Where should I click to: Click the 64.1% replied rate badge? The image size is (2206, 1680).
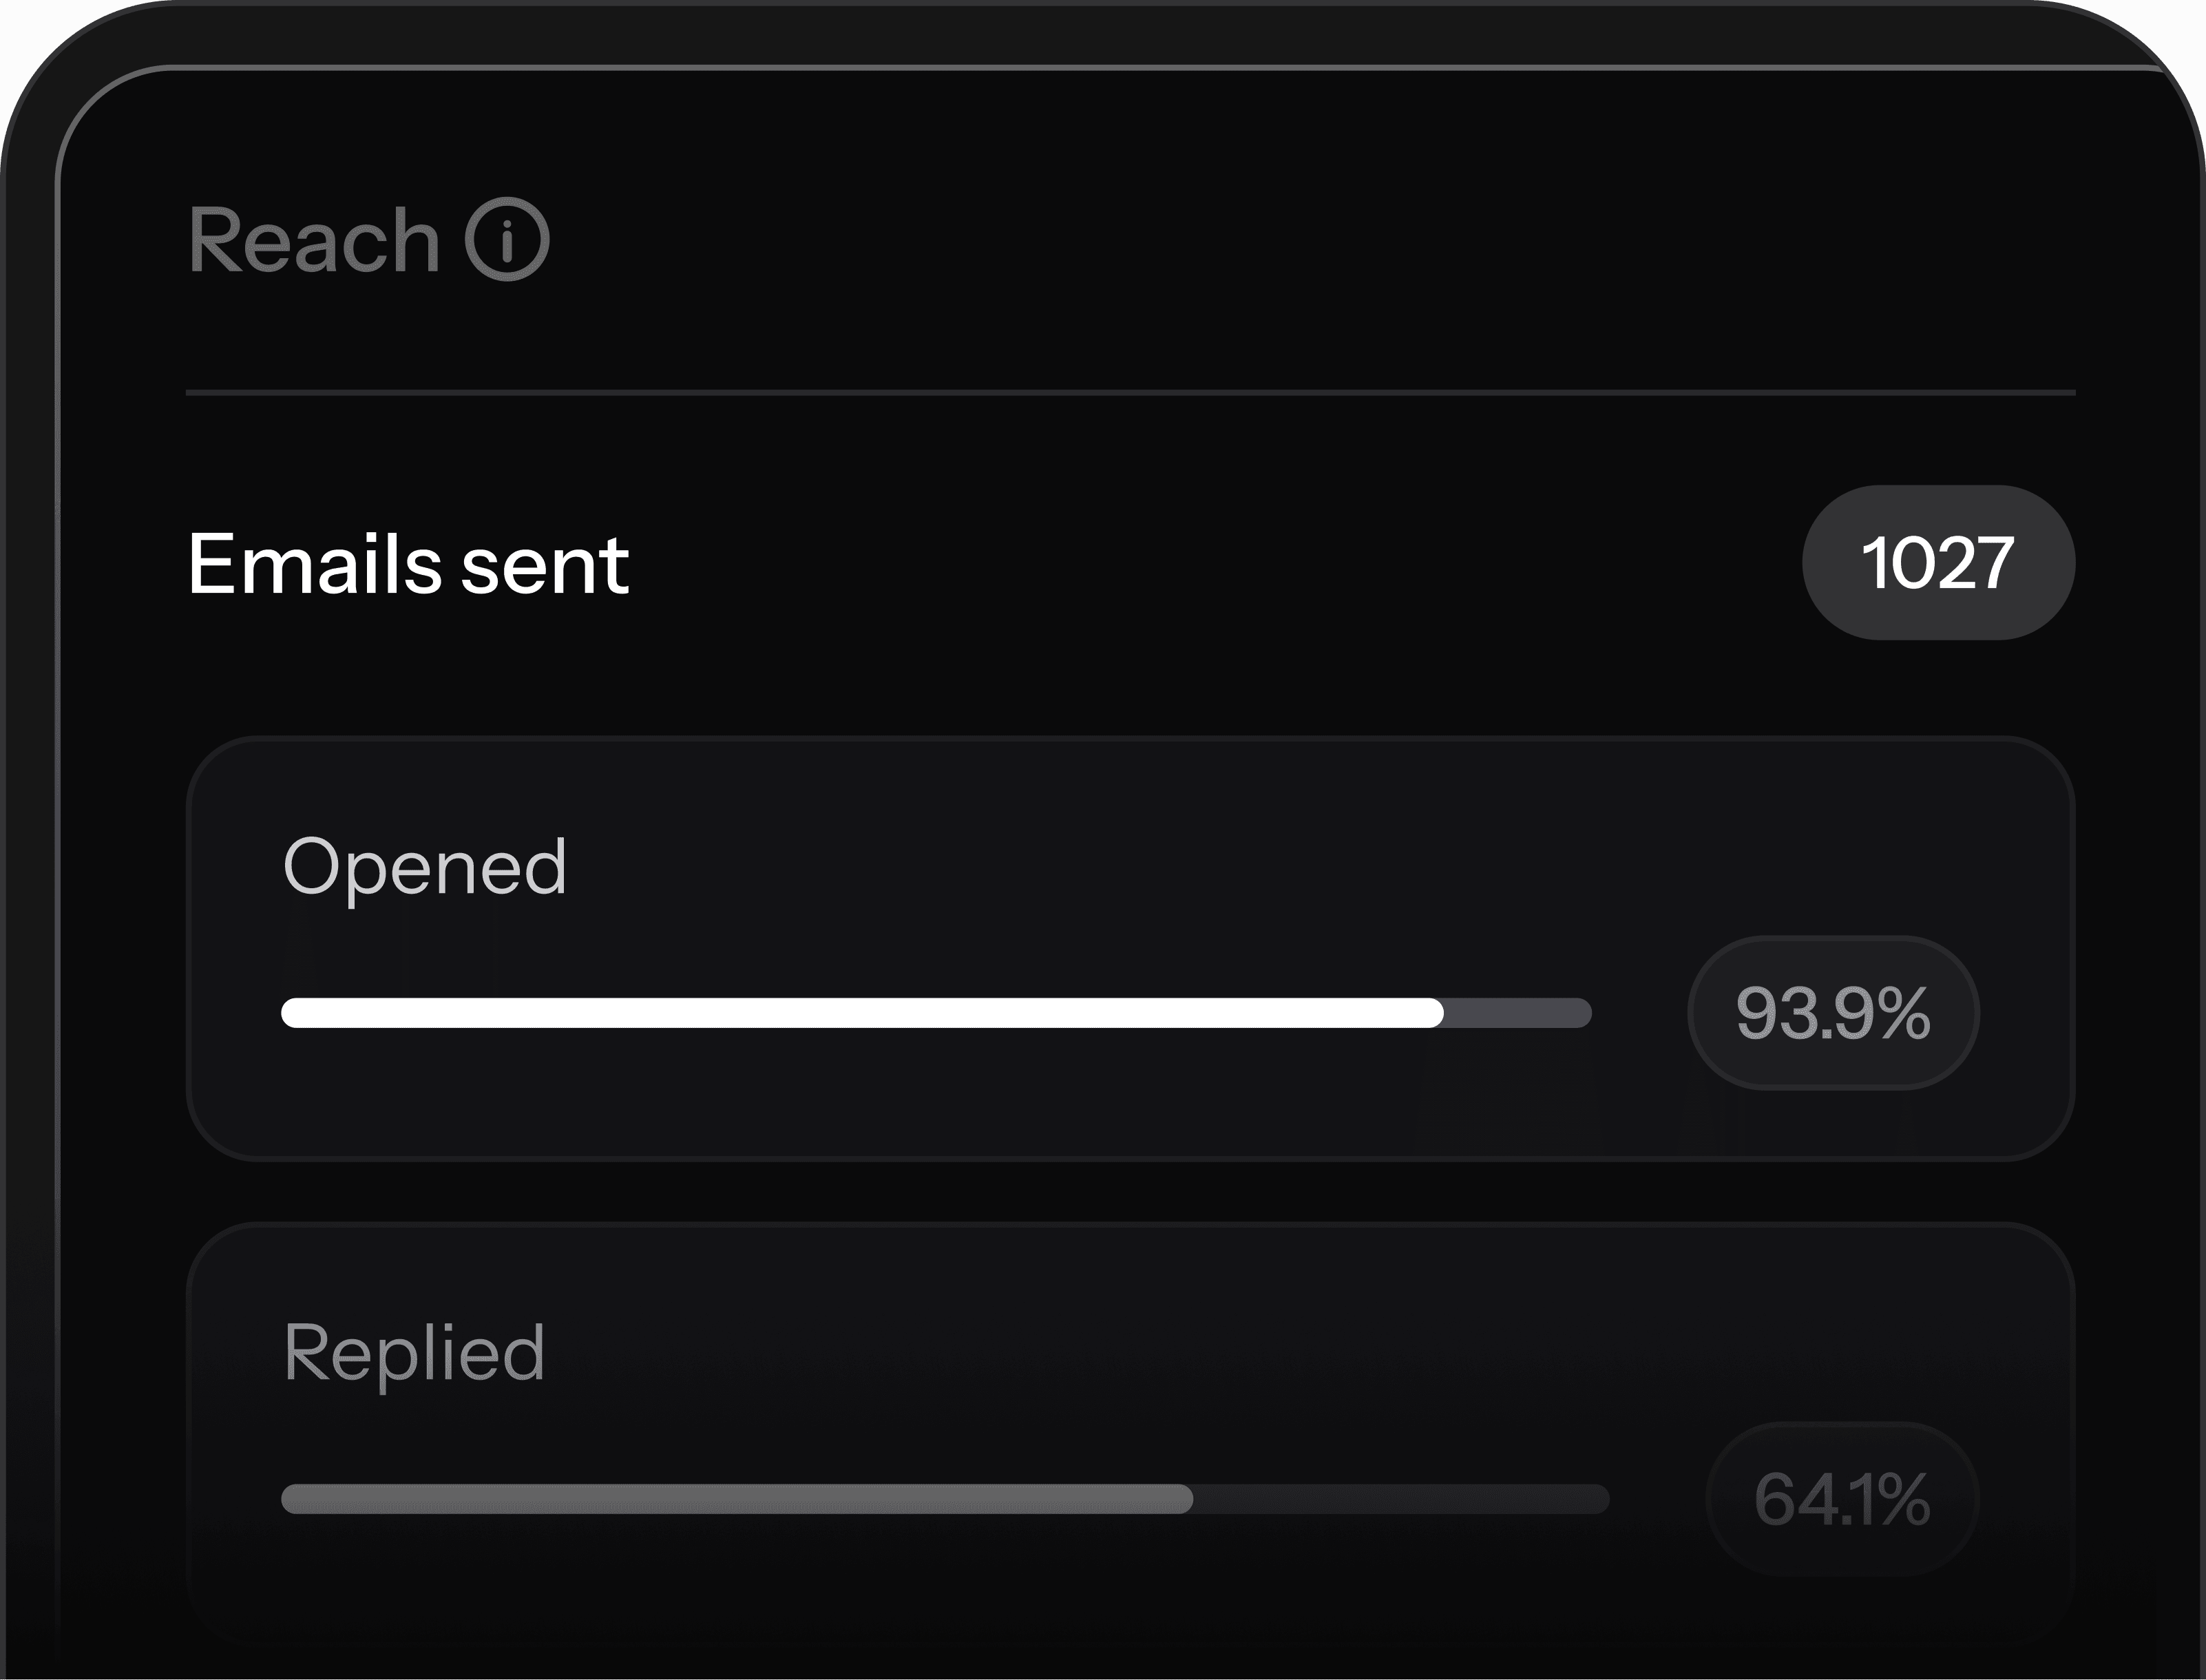coord(1842,1499)
